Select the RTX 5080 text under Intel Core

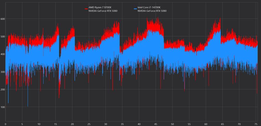(152, 11)
